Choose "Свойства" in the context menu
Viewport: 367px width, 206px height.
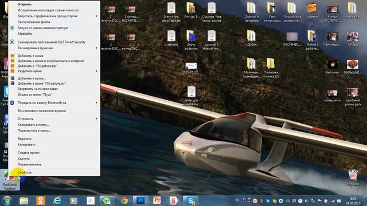54,172
